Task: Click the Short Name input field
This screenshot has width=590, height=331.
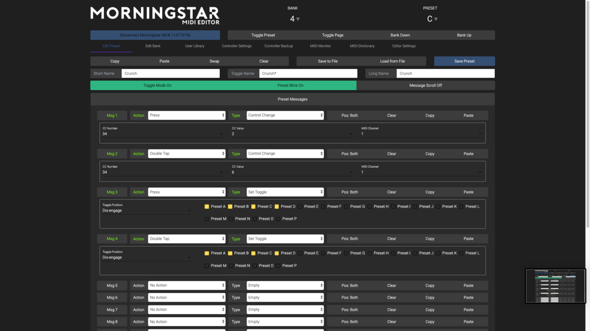Action: tap(171, 74)
